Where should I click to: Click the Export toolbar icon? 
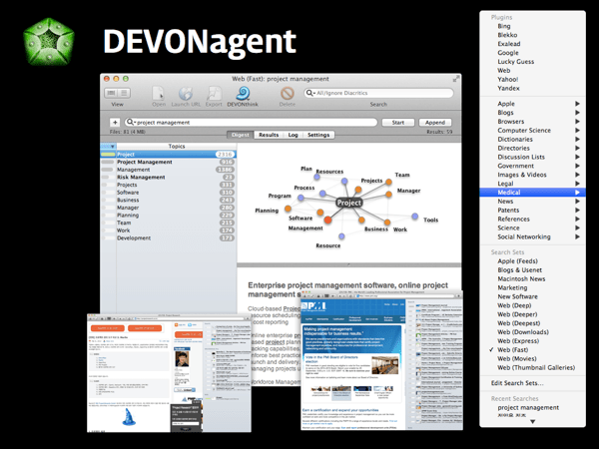click(x=214, y=92)
